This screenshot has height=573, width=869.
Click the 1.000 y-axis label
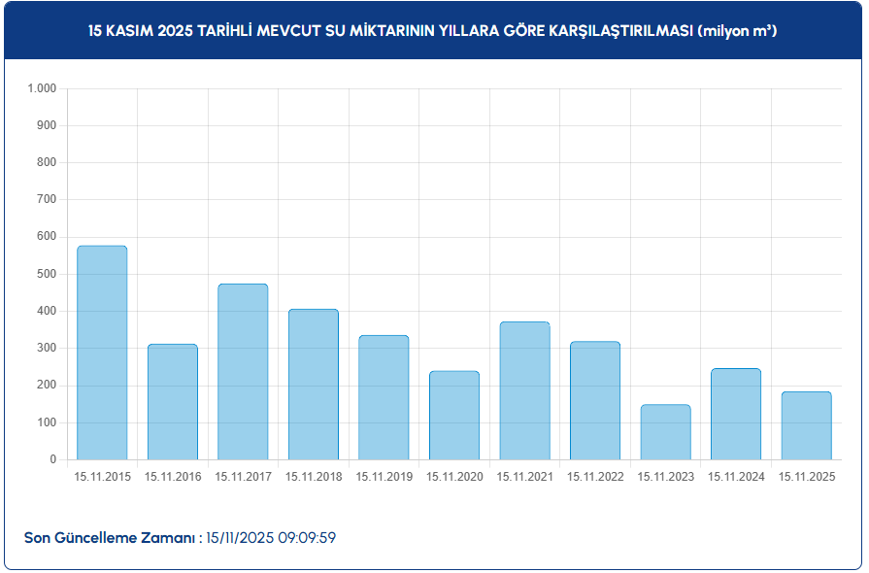42,88
